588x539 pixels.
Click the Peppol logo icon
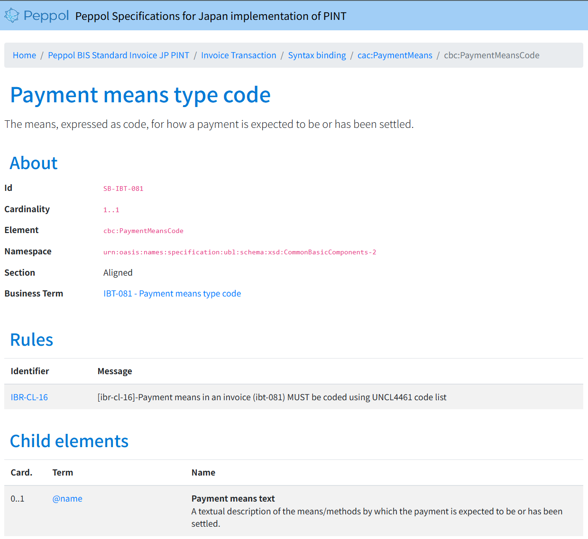point(11,16)
